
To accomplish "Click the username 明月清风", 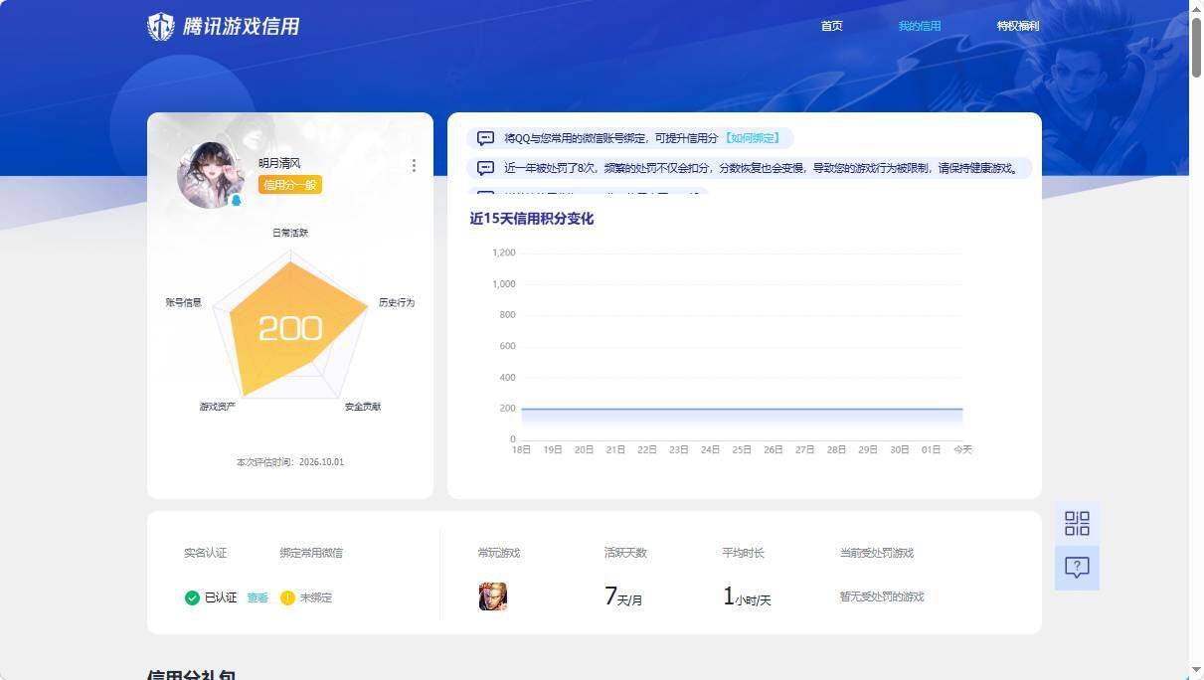I will point(279,163).
